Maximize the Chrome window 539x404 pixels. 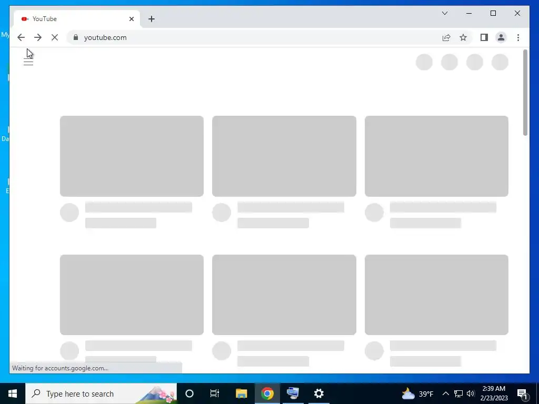click(493, 13)
